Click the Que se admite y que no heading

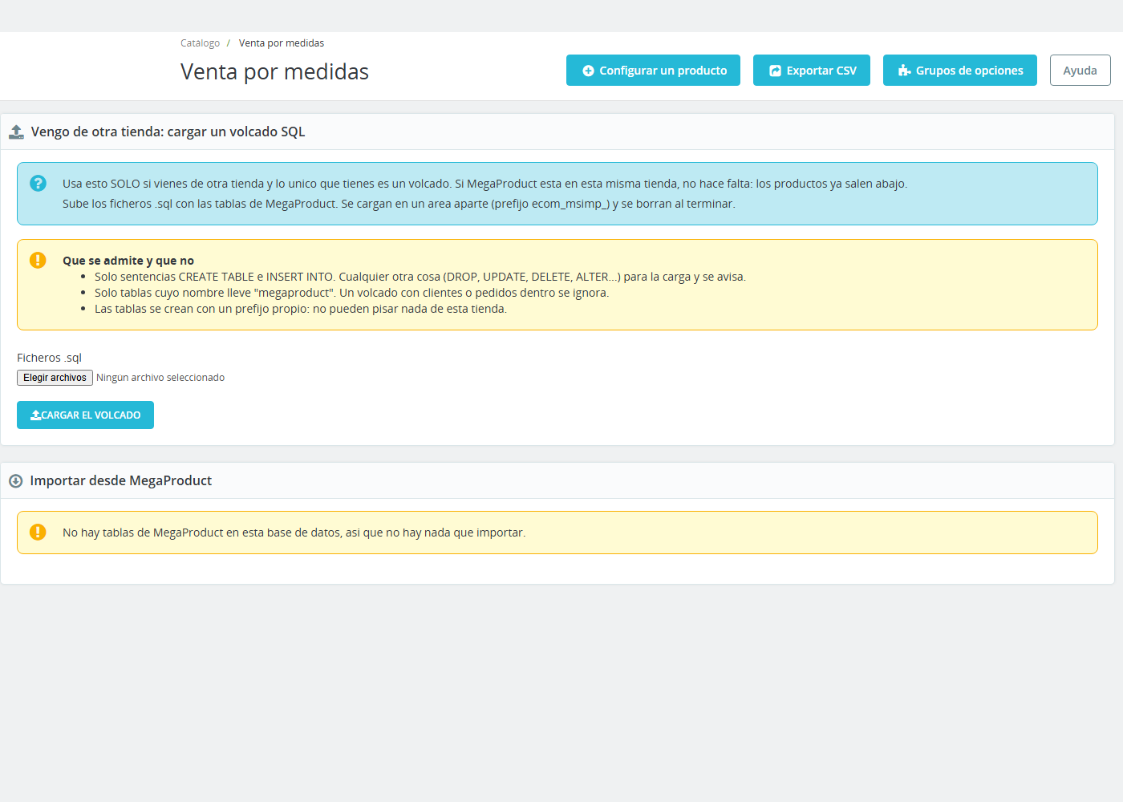tap(128, 261)
